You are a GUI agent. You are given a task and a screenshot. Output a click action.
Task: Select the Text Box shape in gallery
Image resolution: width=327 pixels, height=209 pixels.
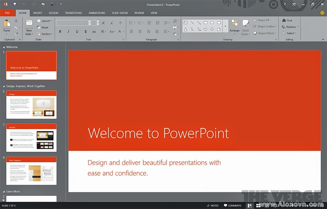[x=185, y=23]
